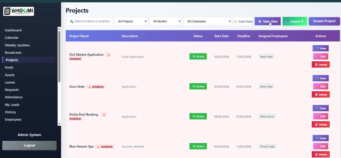This screenshot has height=158, width=341.
Task: Click the Assigned Employees column header
Action: pyautogui.click(x=273, y=36)
